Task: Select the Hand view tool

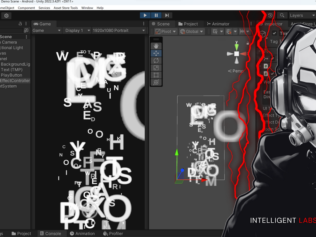Action: pyautogui.click(x=156, y=46)
